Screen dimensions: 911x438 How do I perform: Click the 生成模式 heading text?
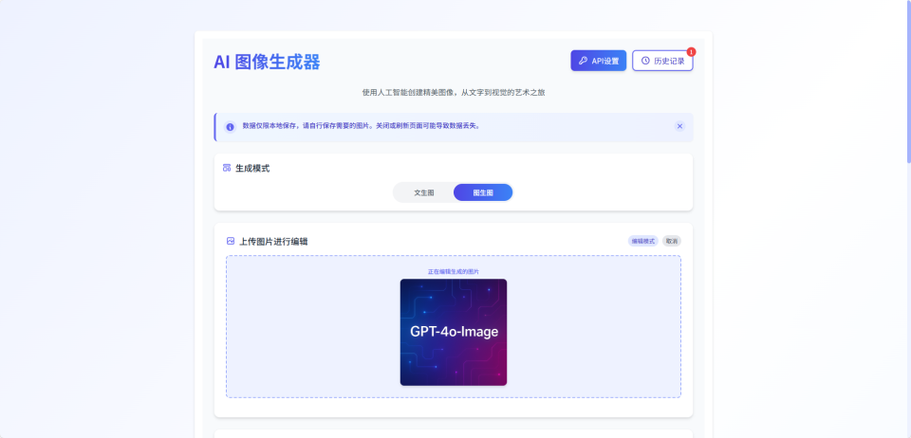(x=252, y=168)
